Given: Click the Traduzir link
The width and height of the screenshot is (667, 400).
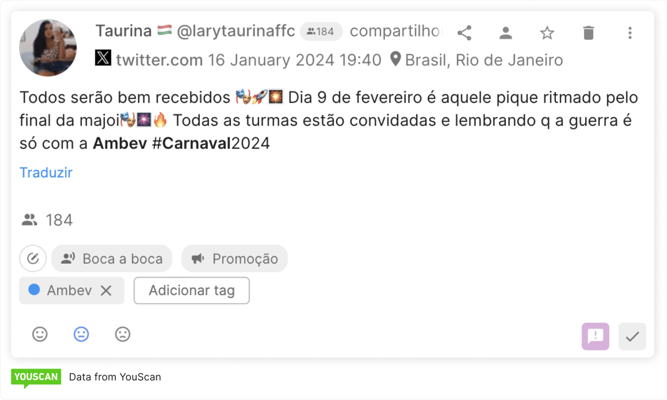Looking at the screenshot, I should [x=46, y=173].
